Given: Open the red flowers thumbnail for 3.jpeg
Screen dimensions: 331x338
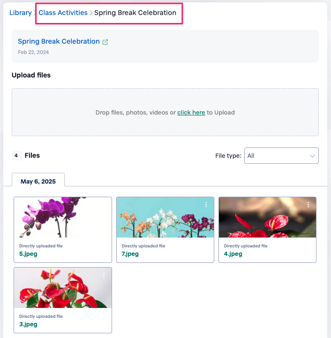Looking at the screenshot, I should point(63,288).
